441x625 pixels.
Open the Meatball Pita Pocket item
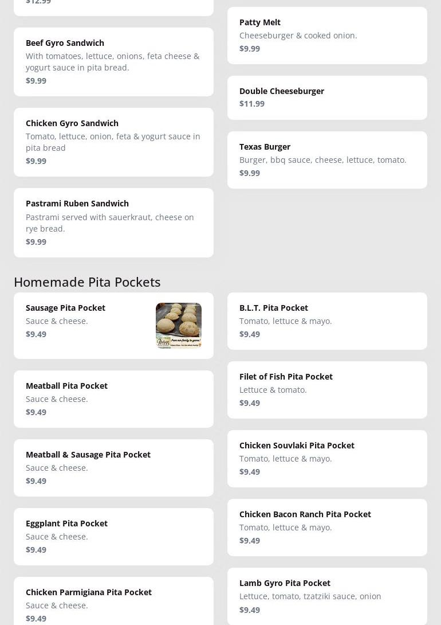[x=113, y=399]
